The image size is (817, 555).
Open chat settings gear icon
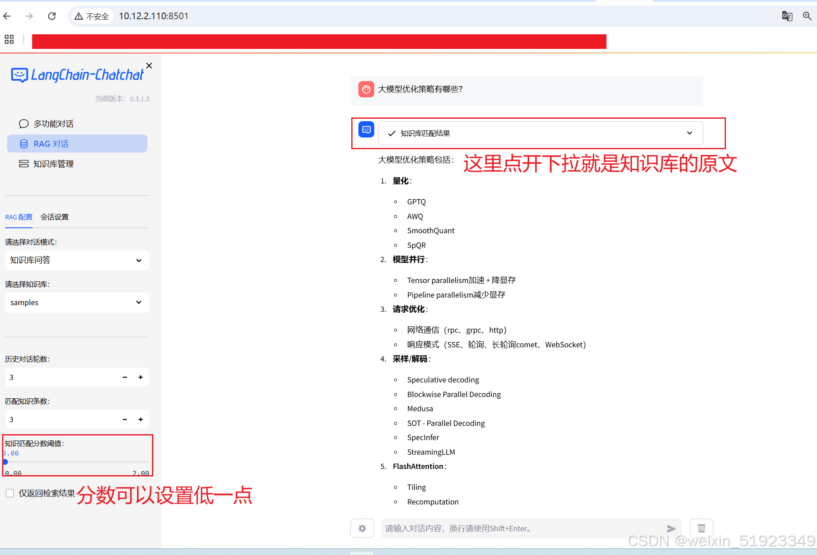362,528
